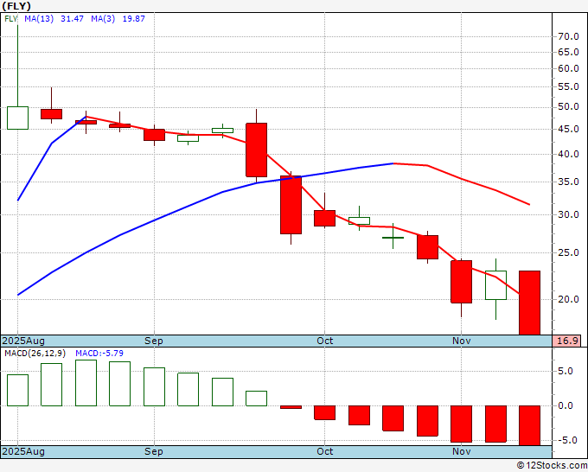588x472 pixels.
Task: Click the pink 16.9 last price tag
Action: point(566,341)
